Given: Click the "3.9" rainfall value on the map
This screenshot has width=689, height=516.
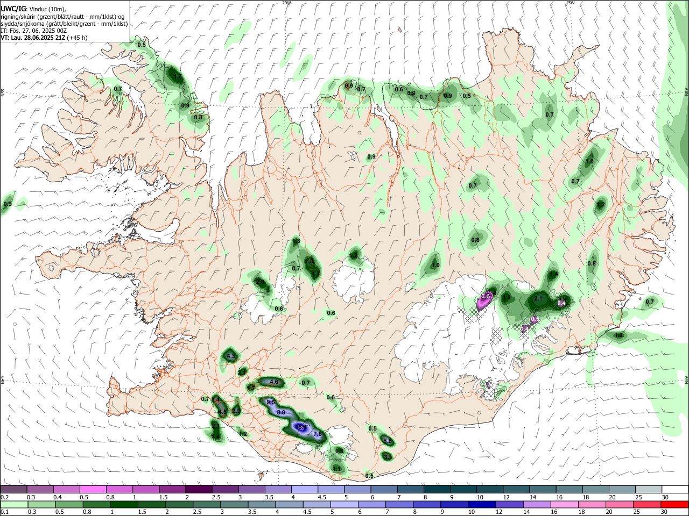Looking at the screenshot, I should (x=236, y=411).
